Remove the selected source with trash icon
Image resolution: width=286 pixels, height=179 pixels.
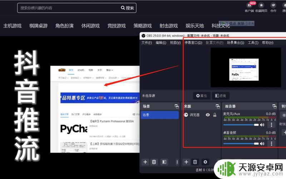click(195, 162)
